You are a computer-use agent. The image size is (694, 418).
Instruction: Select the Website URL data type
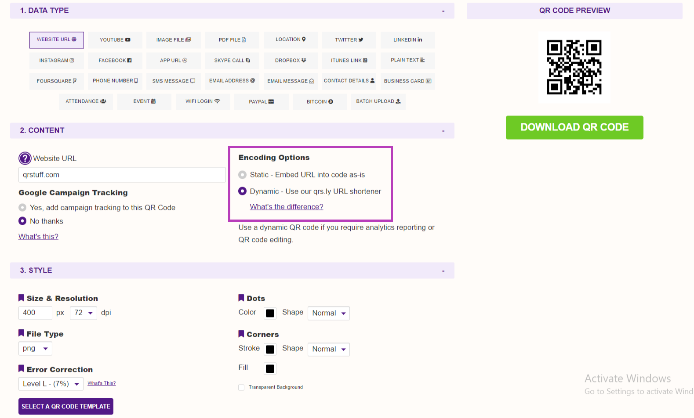56,40
